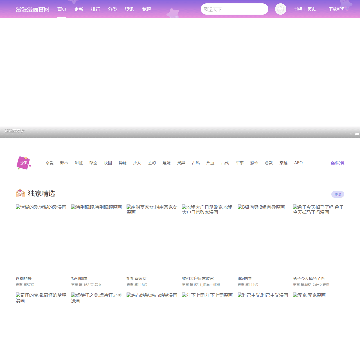Viewport: 360px width, 360px height.
Task: Click the 下载APP link
Action: click(x=336, y=9)
